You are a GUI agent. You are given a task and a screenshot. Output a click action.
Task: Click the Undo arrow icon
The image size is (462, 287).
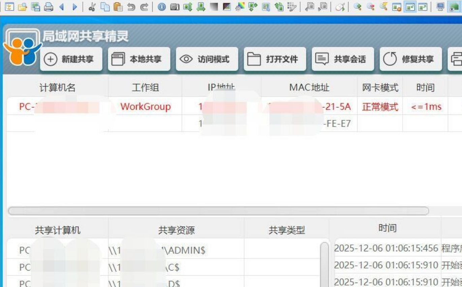[132, 6]
